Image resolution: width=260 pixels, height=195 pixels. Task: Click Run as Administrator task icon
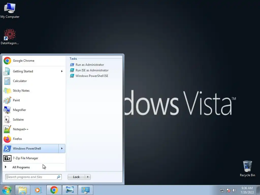pos(72,65)
